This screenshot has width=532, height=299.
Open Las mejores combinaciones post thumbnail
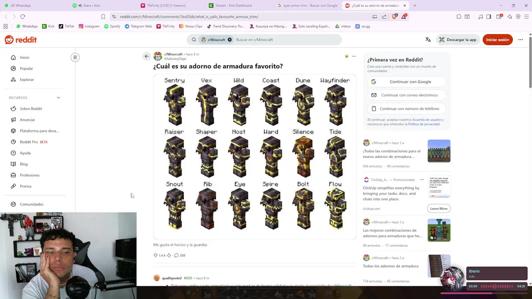point(439,230)
